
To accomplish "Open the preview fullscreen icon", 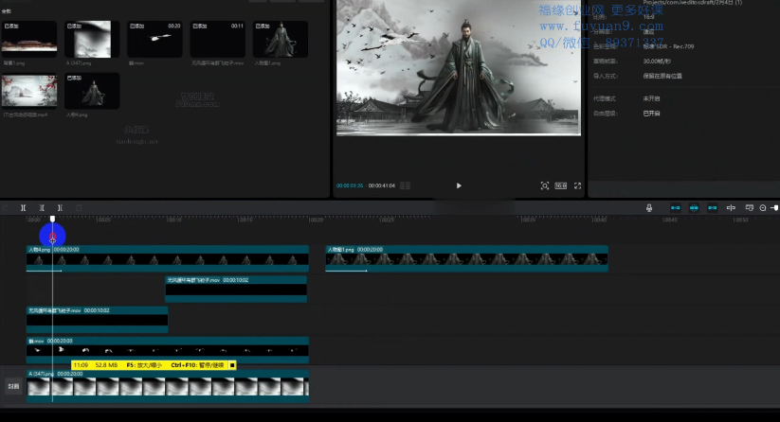I will coord(578,185).
